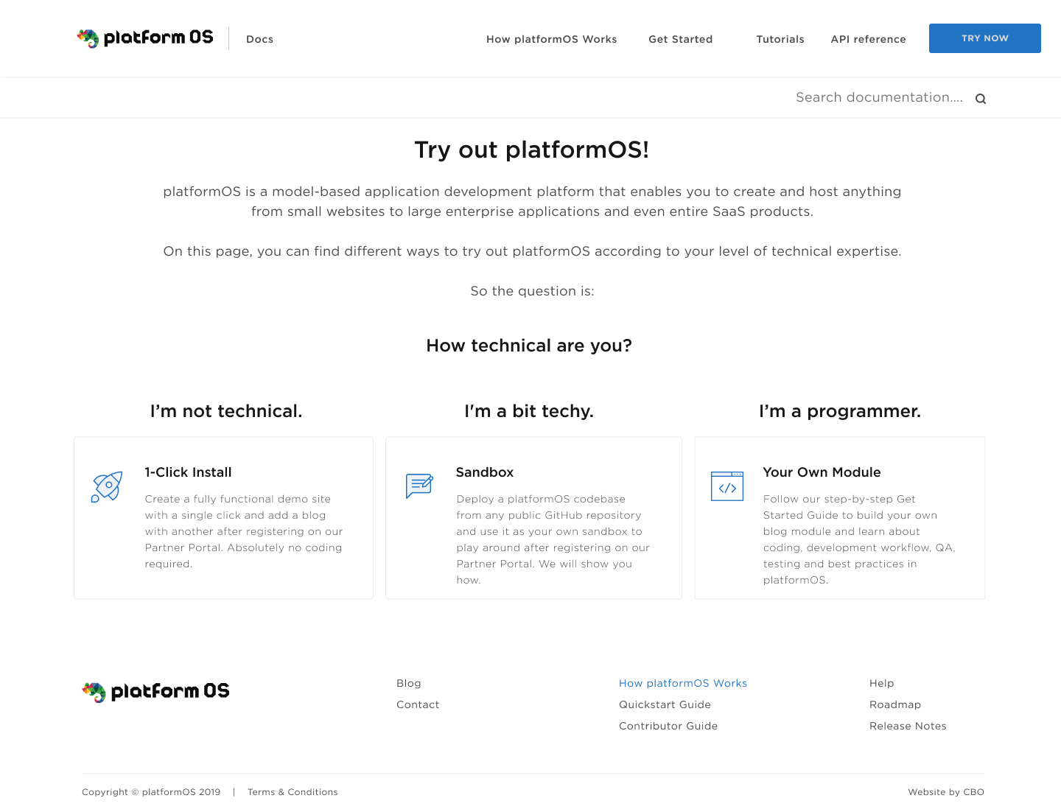Open the Tutorials menu
Viewport: 1061px width, 812px height.
780,39
